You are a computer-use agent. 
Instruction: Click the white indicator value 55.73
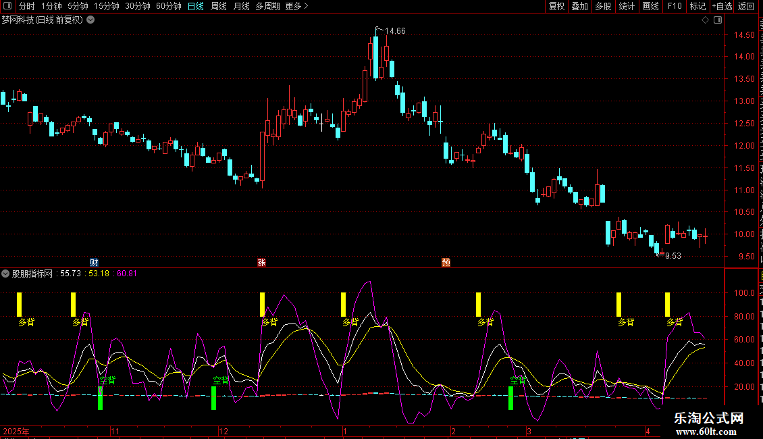[x=70, y=274]
